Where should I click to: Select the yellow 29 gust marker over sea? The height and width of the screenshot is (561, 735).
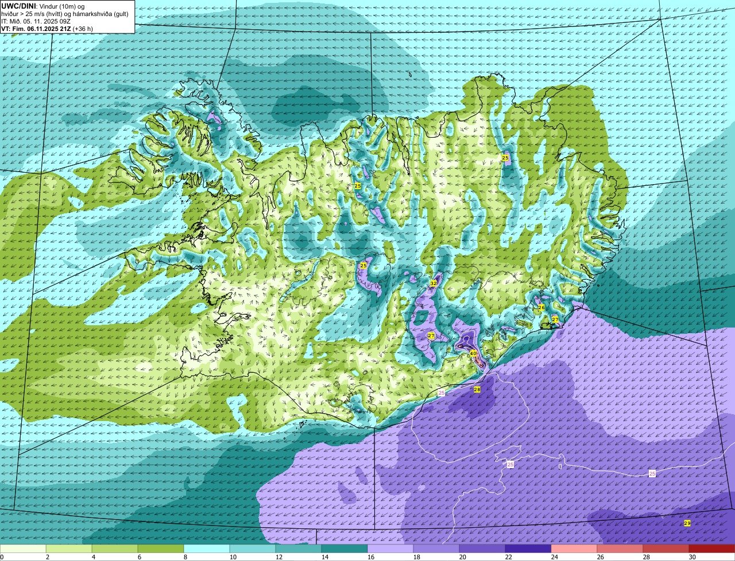[687, 523]
